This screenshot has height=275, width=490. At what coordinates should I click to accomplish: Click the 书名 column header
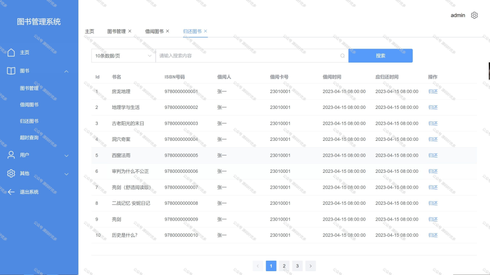coord(117,77)
